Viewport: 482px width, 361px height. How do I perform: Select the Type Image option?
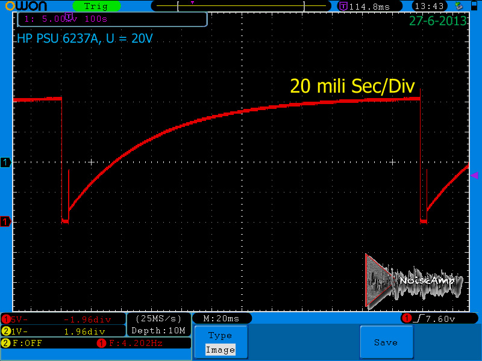[x=221, y=342]
